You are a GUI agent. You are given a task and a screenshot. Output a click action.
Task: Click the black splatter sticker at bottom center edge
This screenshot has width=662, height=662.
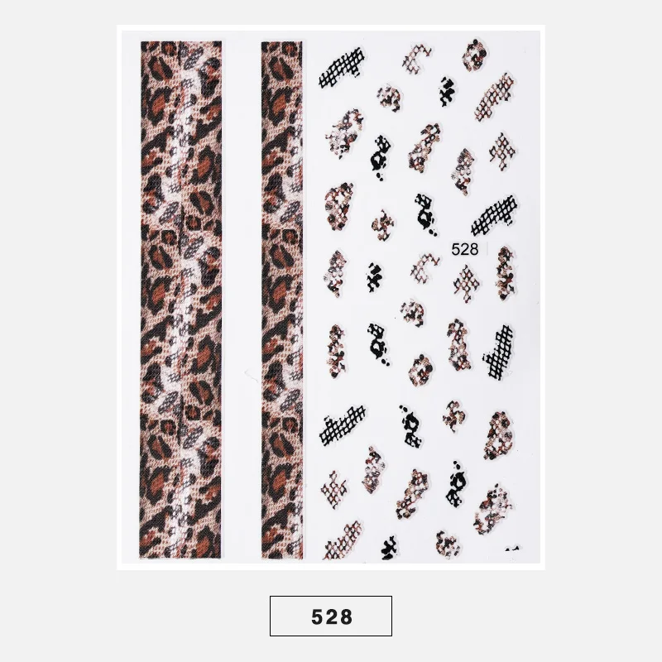coord(389,548)
